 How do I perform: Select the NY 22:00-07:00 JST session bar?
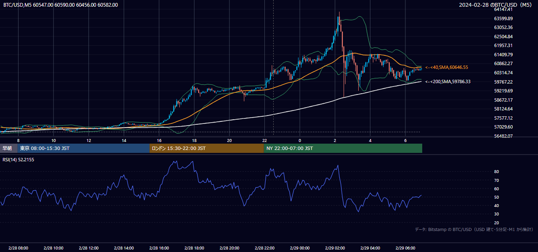click(343, 148)
